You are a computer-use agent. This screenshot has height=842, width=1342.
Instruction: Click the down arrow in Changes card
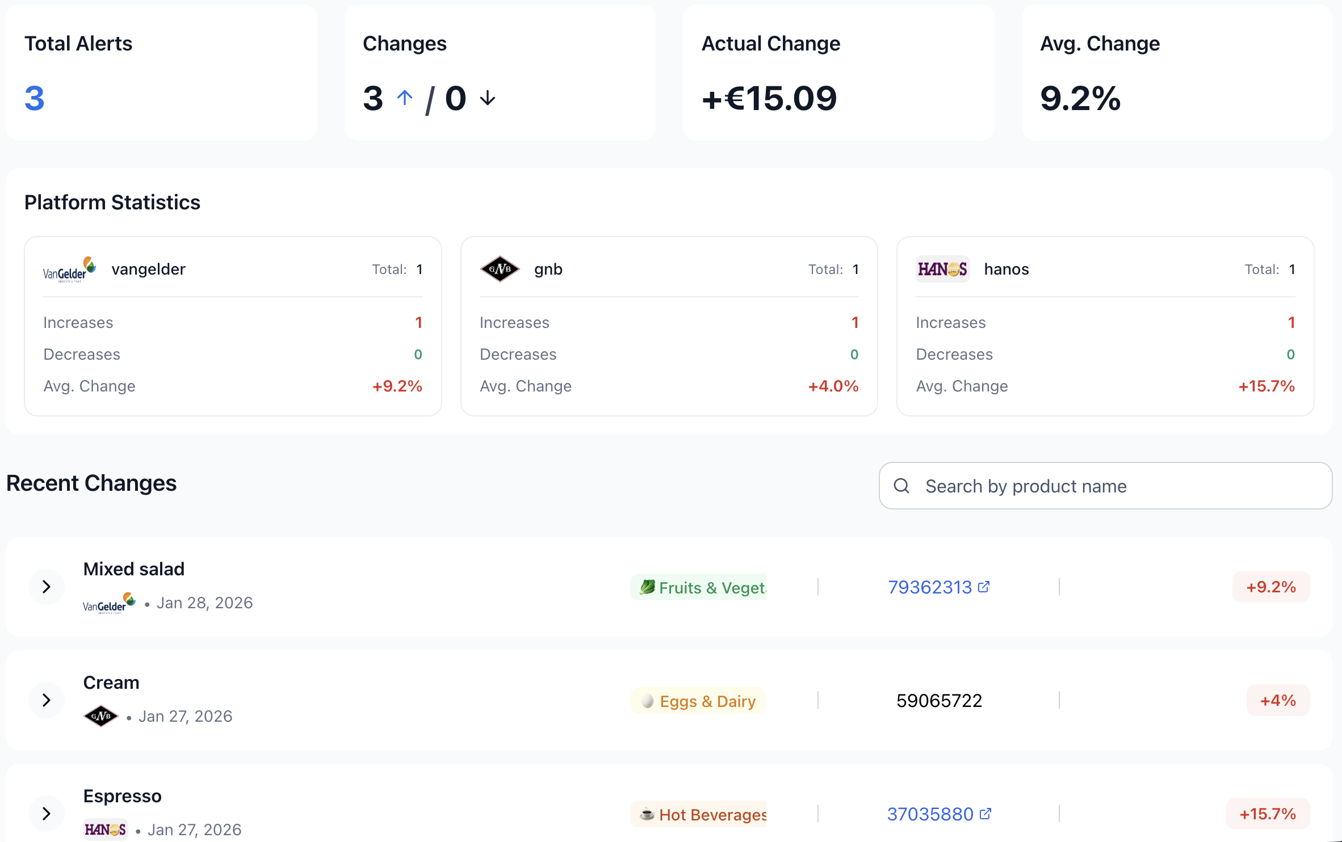tap(488, 98)
